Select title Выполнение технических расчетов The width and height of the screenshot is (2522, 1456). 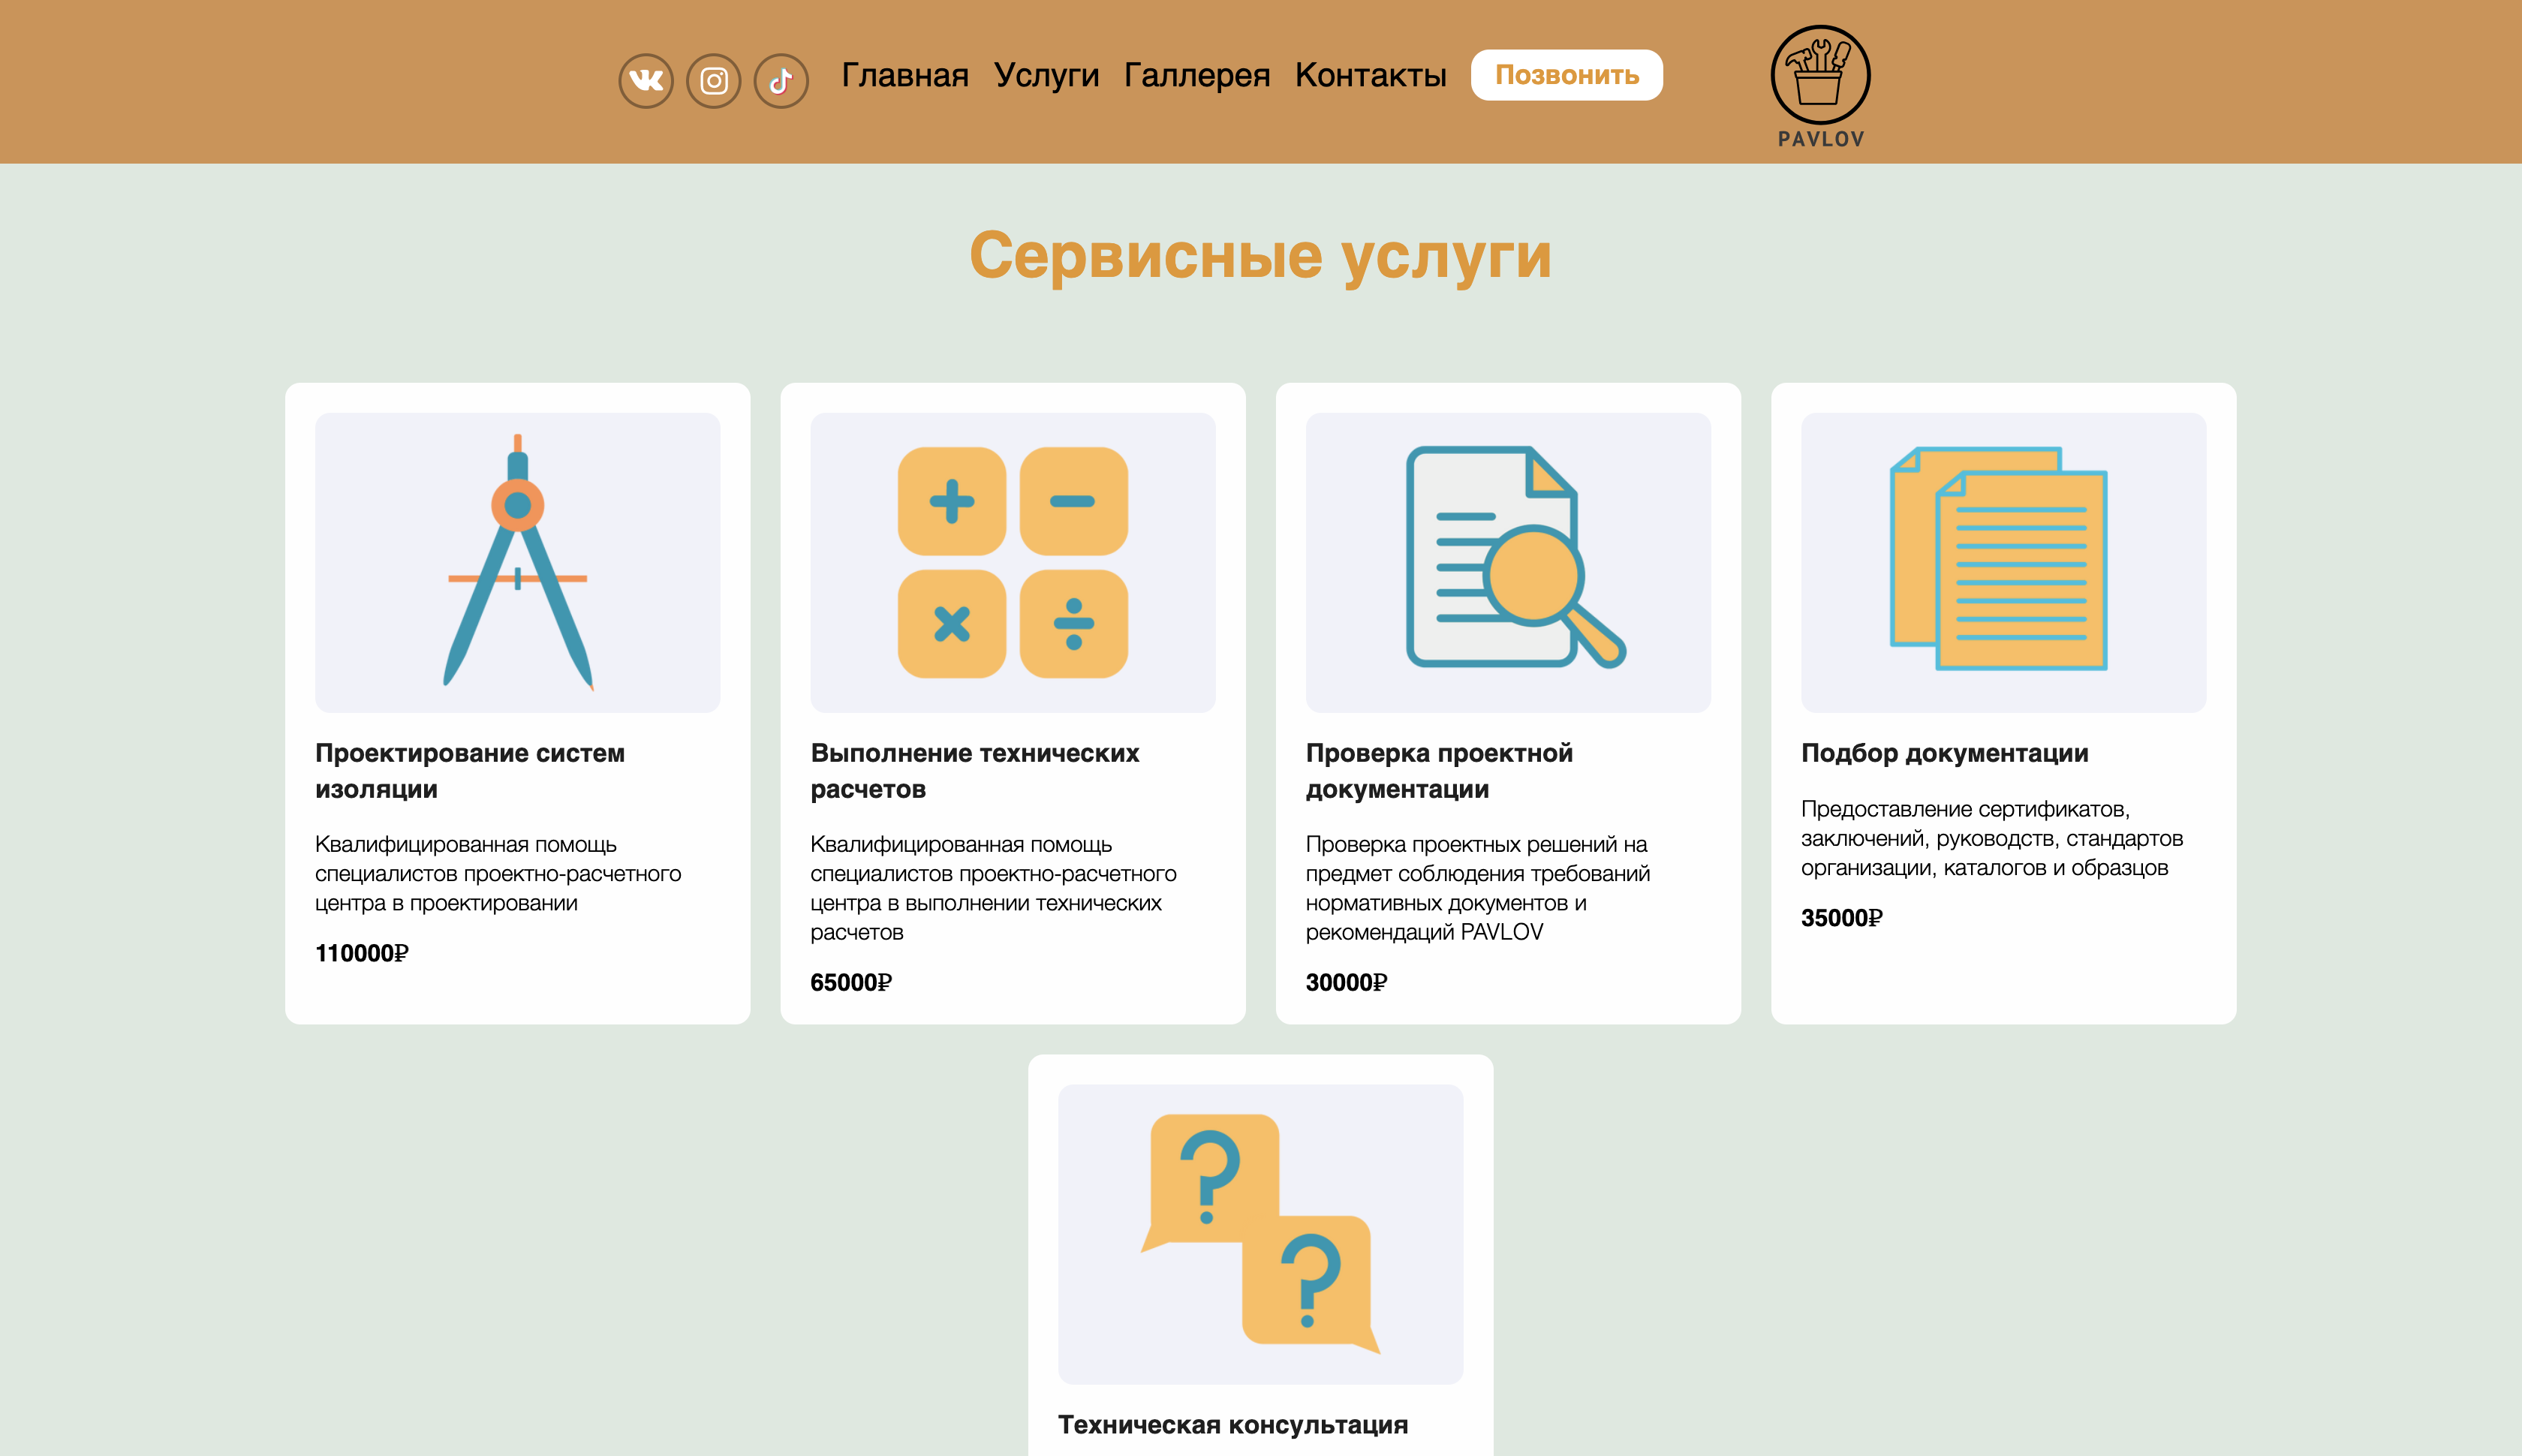(x=975, y=771)
